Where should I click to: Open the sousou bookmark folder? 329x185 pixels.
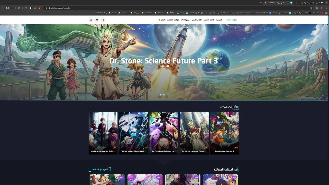(x=116, y=13)
